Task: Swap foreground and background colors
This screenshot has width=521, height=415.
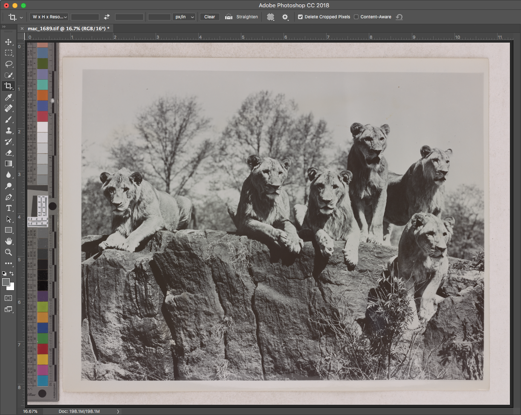Action: 12,273
